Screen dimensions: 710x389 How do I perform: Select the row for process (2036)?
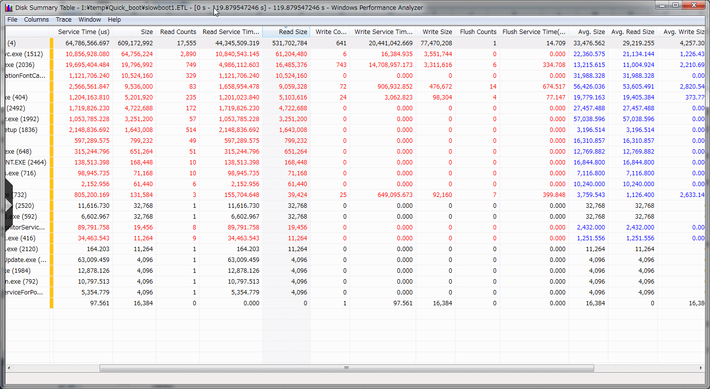click(x=20, y=65)
